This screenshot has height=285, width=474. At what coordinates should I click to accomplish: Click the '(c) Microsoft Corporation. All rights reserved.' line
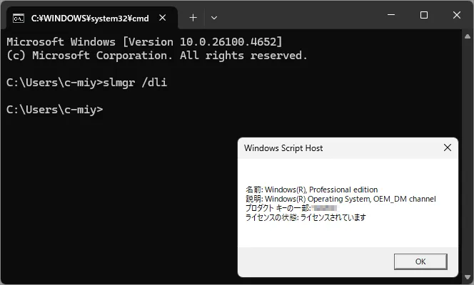click(157, 56)
